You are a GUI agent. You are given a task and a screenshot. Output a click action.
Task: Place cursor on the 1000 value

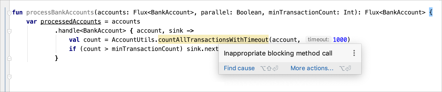coord(340,40)
